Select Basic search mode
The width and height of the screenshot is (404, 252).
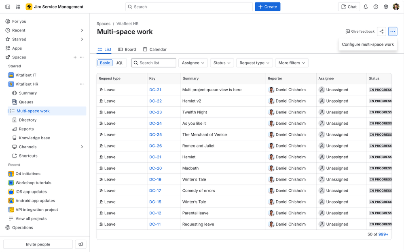tap(105, 63)
